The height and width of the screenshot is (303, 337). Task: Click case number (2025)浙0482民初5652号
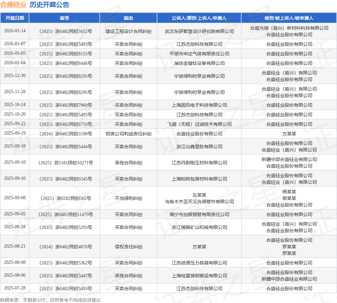[65, 31]
